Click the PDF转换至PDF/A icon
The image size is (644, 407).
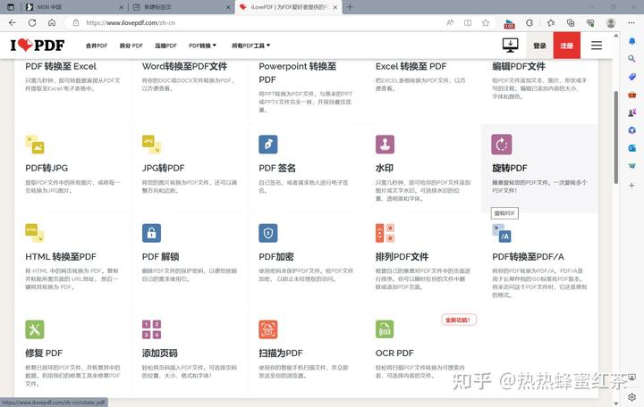[502, 233]
